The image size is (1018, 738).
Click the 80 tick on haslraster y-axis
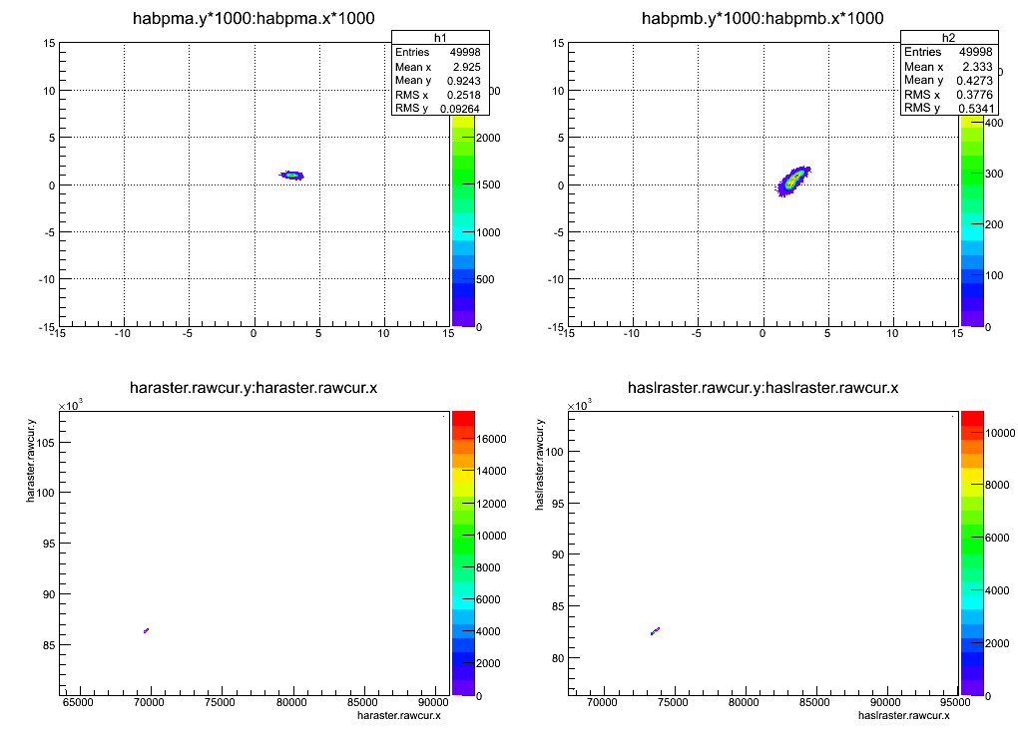[558, 658]
